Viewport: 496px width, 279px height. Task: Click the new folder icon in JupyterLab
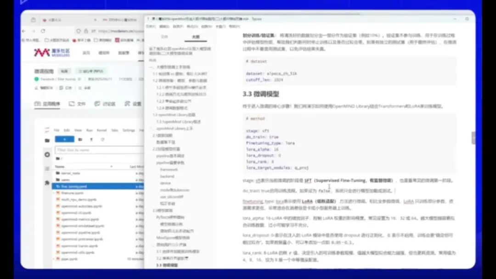pyautogui.click(x=80, y=139)
